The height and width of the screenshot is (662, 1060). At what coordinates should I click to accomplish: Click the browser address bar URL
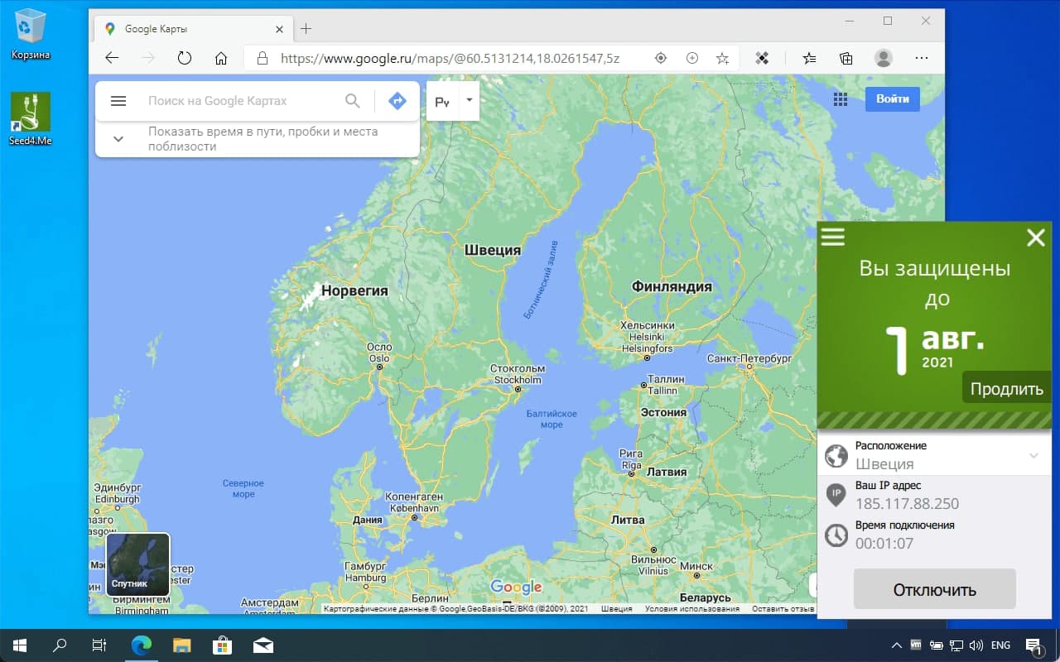450,59
